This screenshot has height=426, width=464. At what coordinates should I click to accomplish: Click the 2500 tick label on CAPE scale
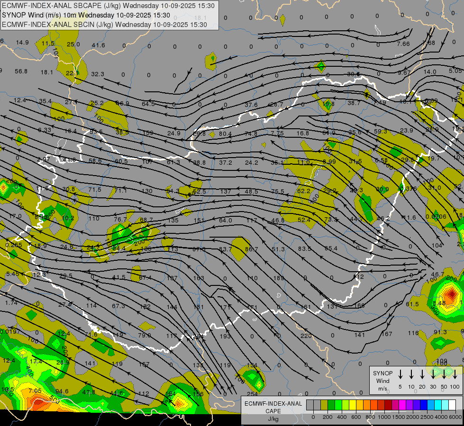(x=427, y=417)
